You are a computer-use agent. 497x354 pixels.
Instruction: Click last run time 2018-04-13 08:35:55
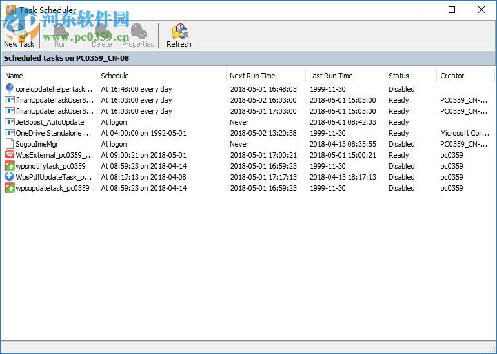point(343,144)
